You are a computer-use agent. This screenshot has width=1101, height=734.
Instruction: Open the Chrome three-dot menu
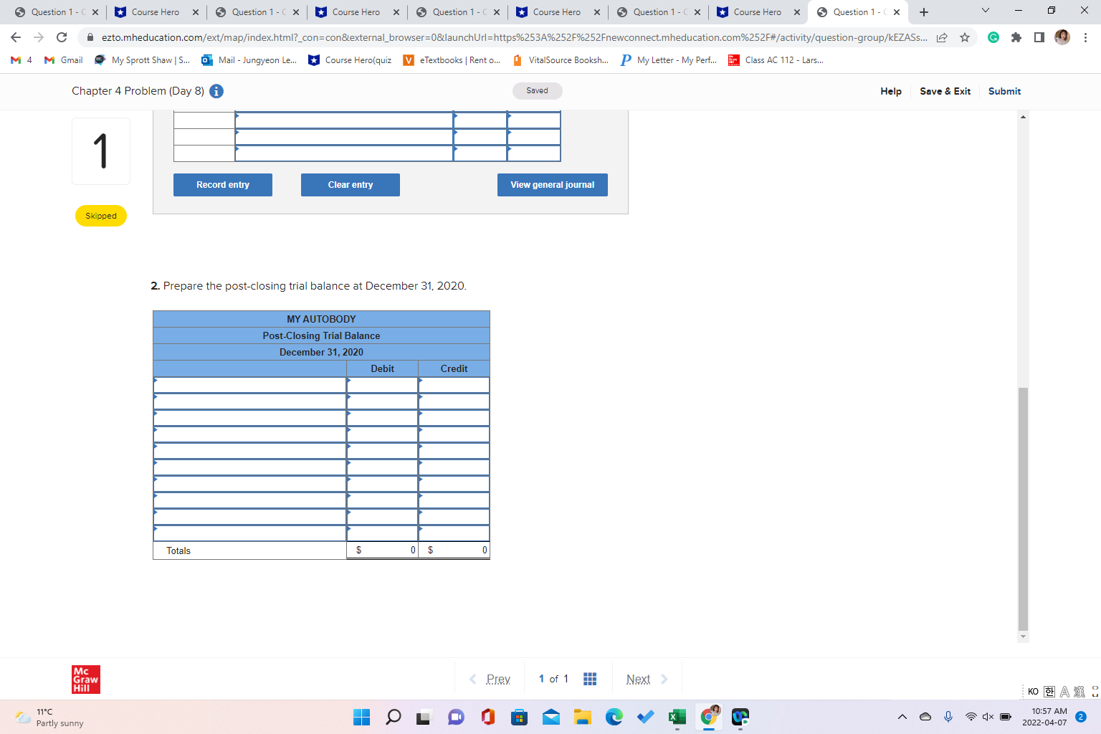coord(1085,37)
